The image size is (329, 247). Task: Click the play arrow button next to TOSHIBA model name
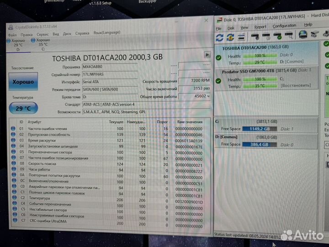(207, 55)
